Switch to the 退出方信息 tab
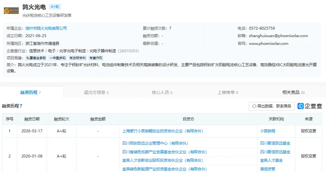The width and height of the screenshot is (326, 173). 96,92
